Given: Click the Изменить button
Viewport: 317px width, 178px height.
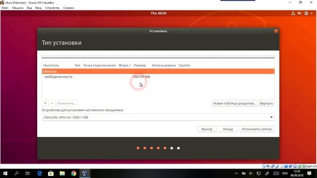Looking at the screenshot, I should click(66, 103).
